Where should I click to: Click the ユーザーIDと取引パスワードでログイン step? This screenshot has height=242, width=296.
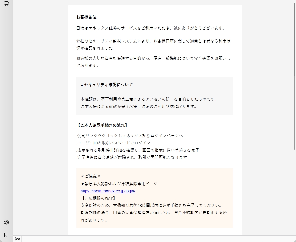(x=113, y=143)
